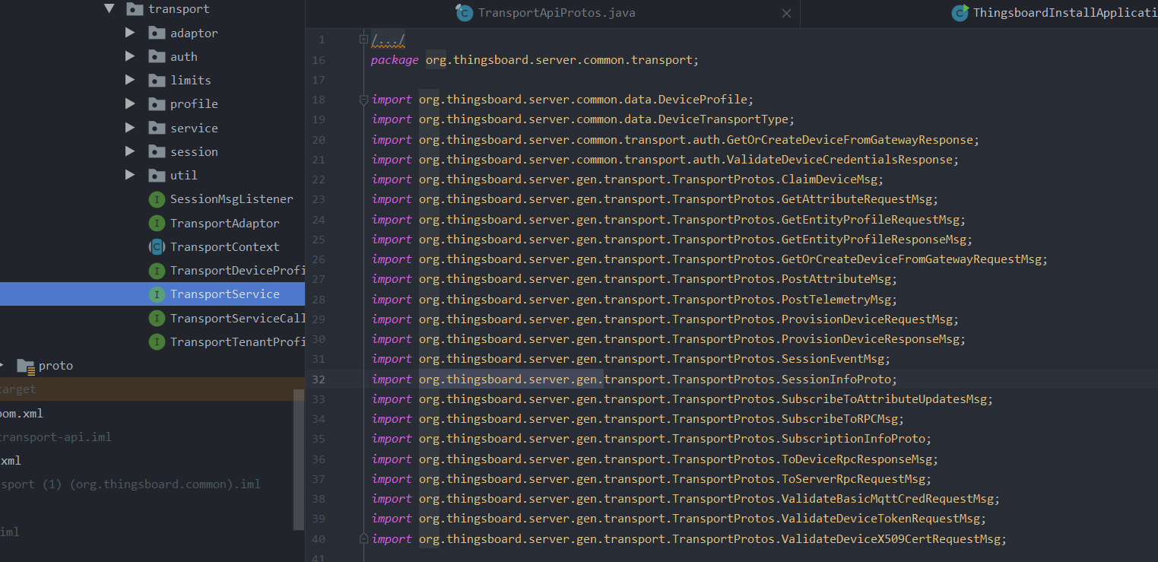Viewport: 1158px width, 562px height.
Task: Select the target folder in the tree
Action: [17, 389]
